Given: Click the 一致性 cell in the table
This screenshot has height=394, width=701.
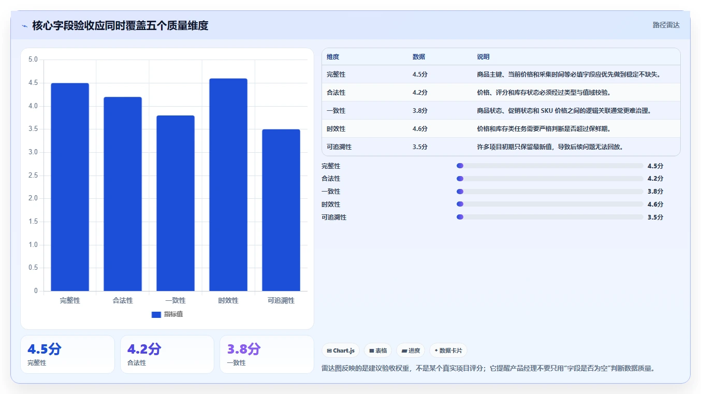Looking at the screenshot, I should pyautogui.click(x=336, y=111).
